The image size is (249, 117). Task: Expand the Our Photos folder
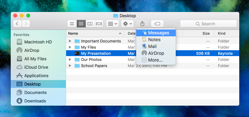(70, 60)
